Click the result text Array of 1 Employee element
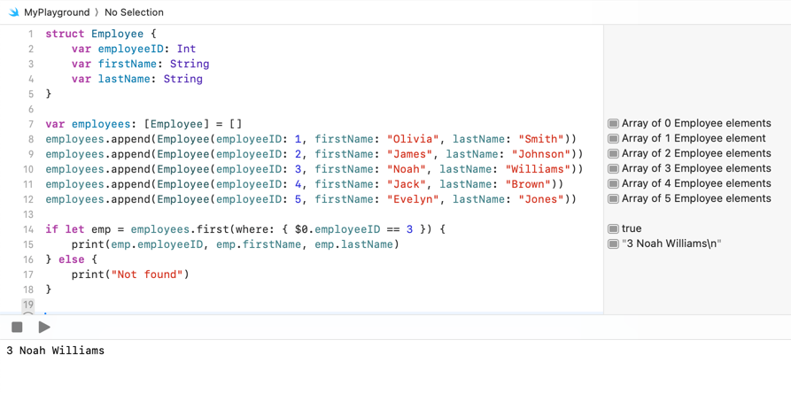Screen dimensions: 791x394 click(x=694, y=138)
